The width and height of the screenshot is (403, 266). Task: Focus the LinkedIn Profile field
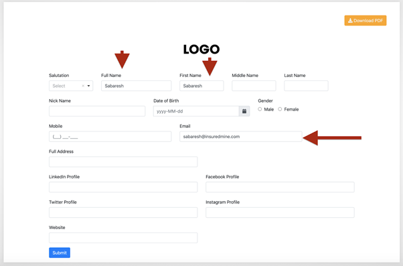(x=123, y=187)
